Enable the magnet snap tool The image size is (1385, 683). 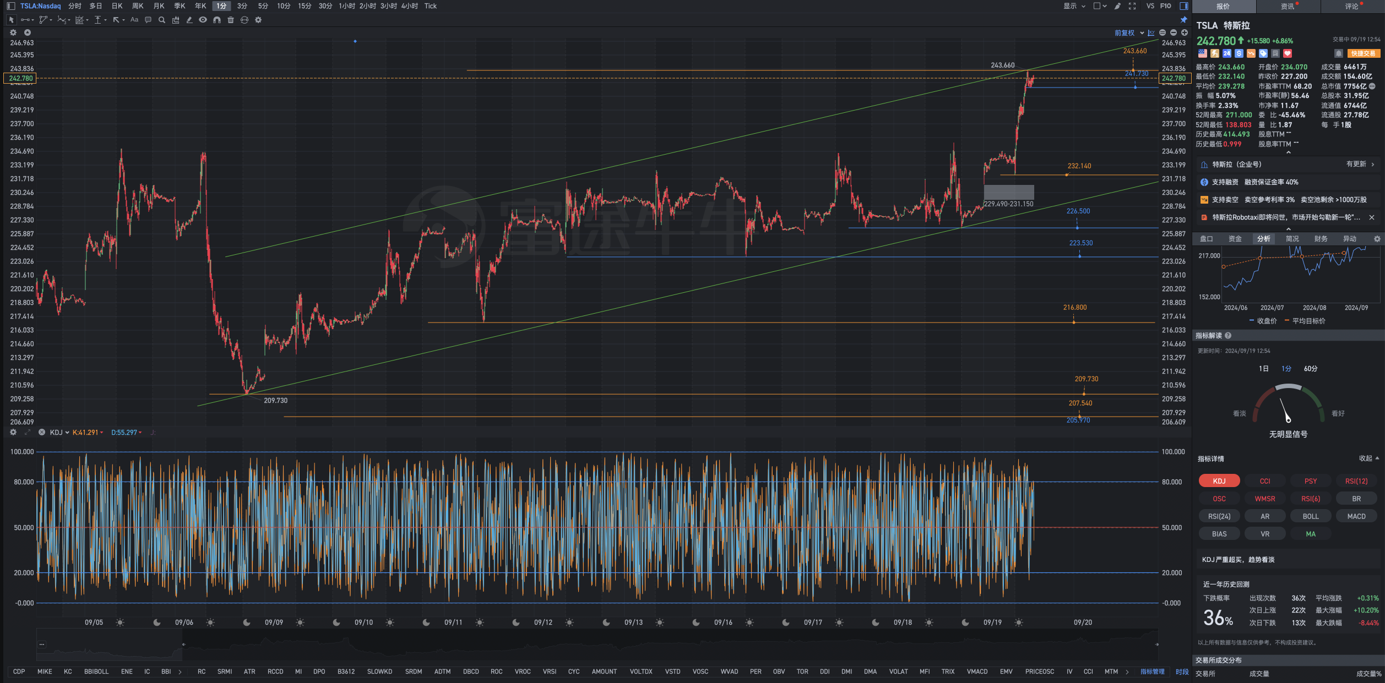tap(216, 20)
